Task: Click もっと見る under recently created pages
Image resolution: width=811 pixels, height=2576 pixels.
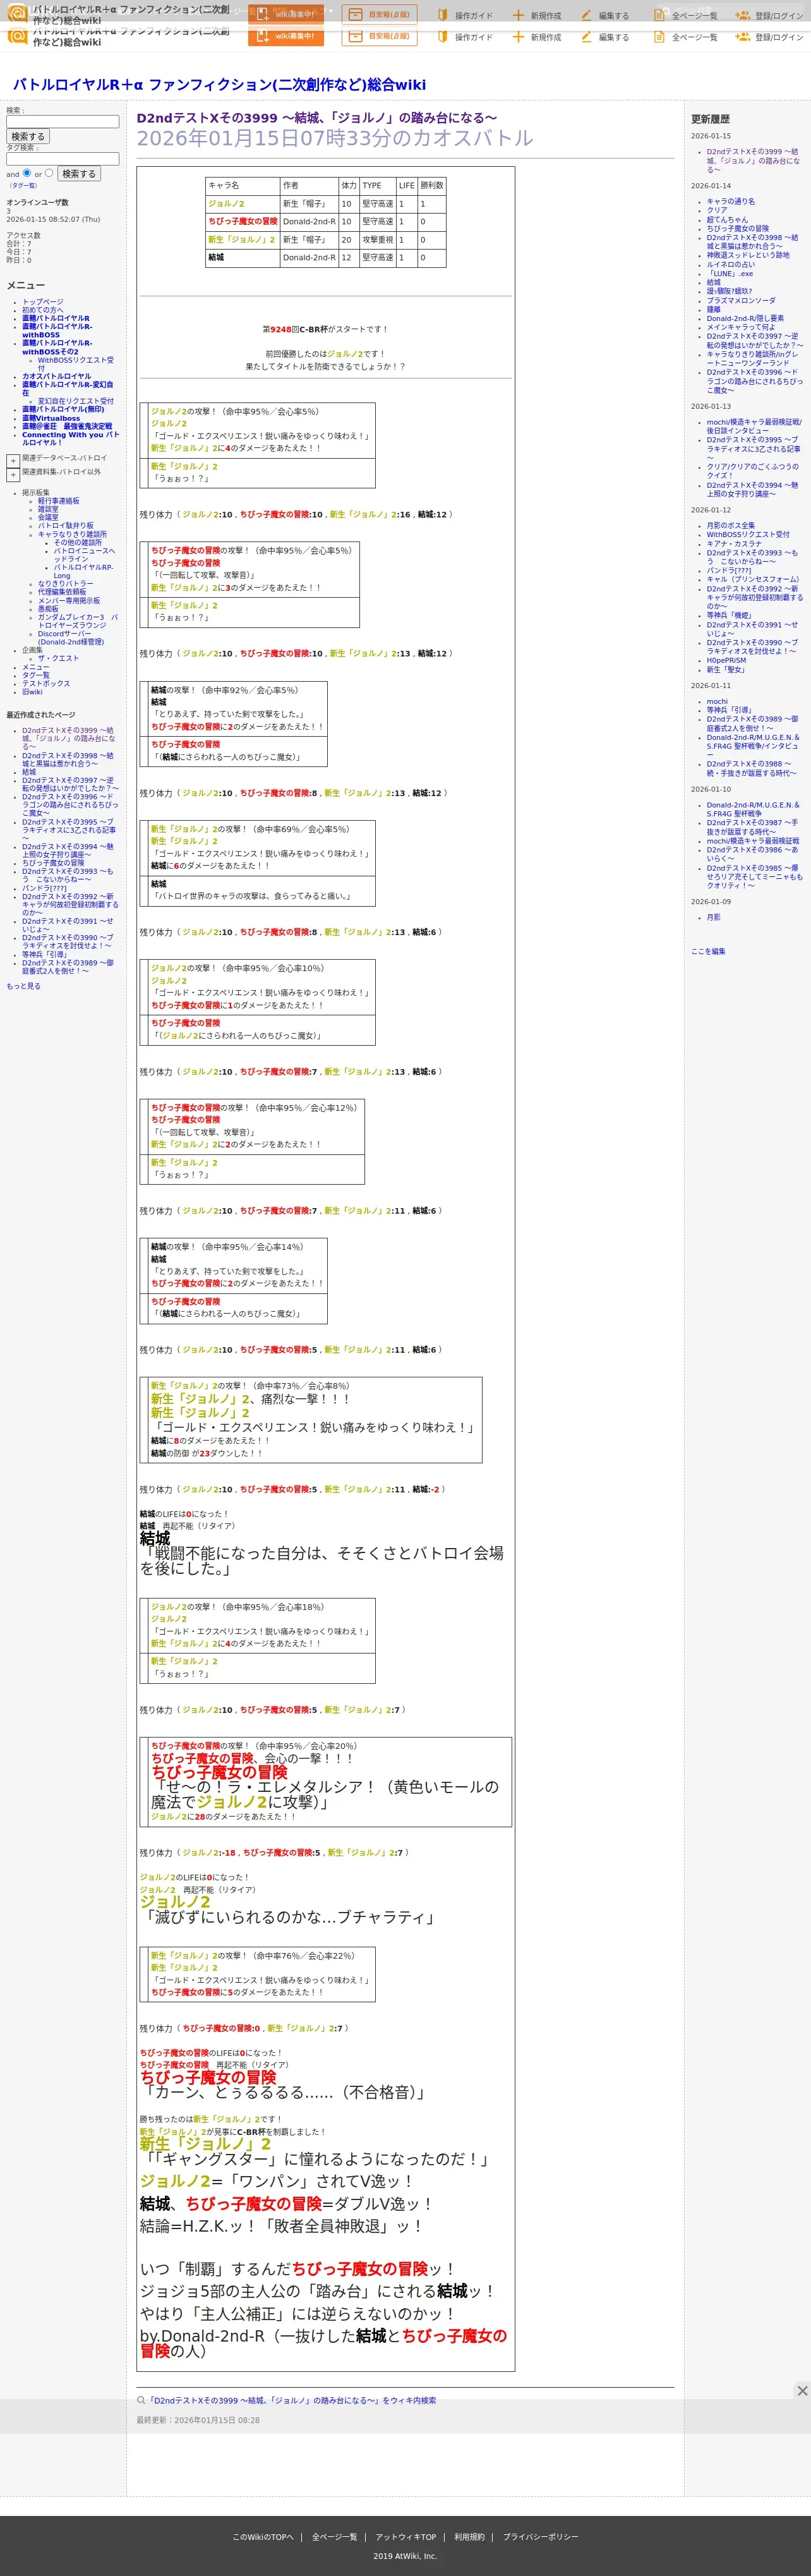Action: [24, 986]
